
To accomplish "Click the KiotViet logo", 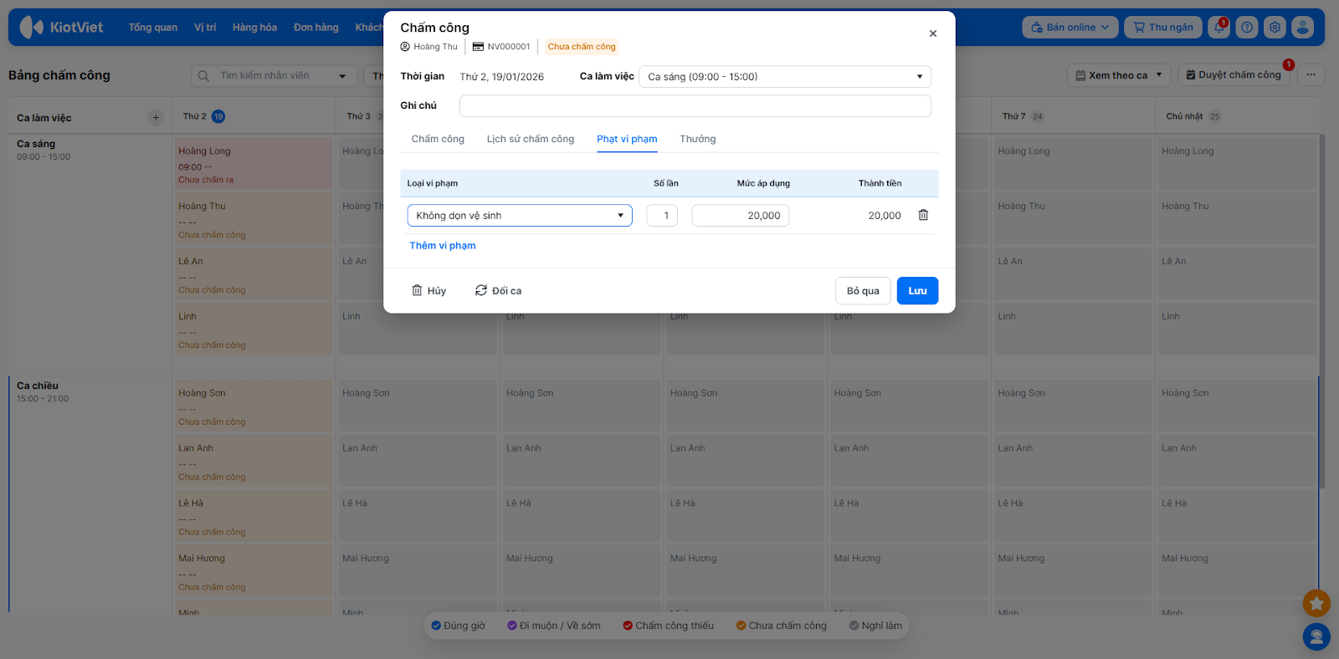I will tap(61, 28).
